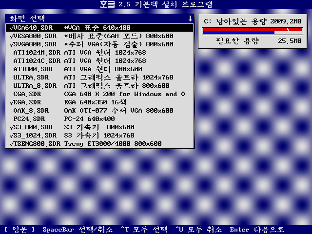
Task: Check the ULTRA.SDR 1024x768 entry
Action: point(99,78)
